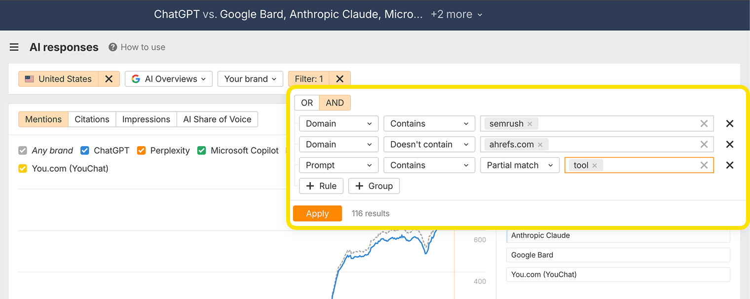750x299 pixels.
Task: Delete the Prompt filter rule
Action: point(730,165)
